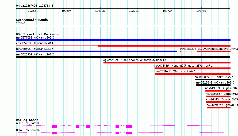Viewport: 238px width, 136px height.
Task: Click first exon of AKR7L NR_040289
Action: coord(55,133)
